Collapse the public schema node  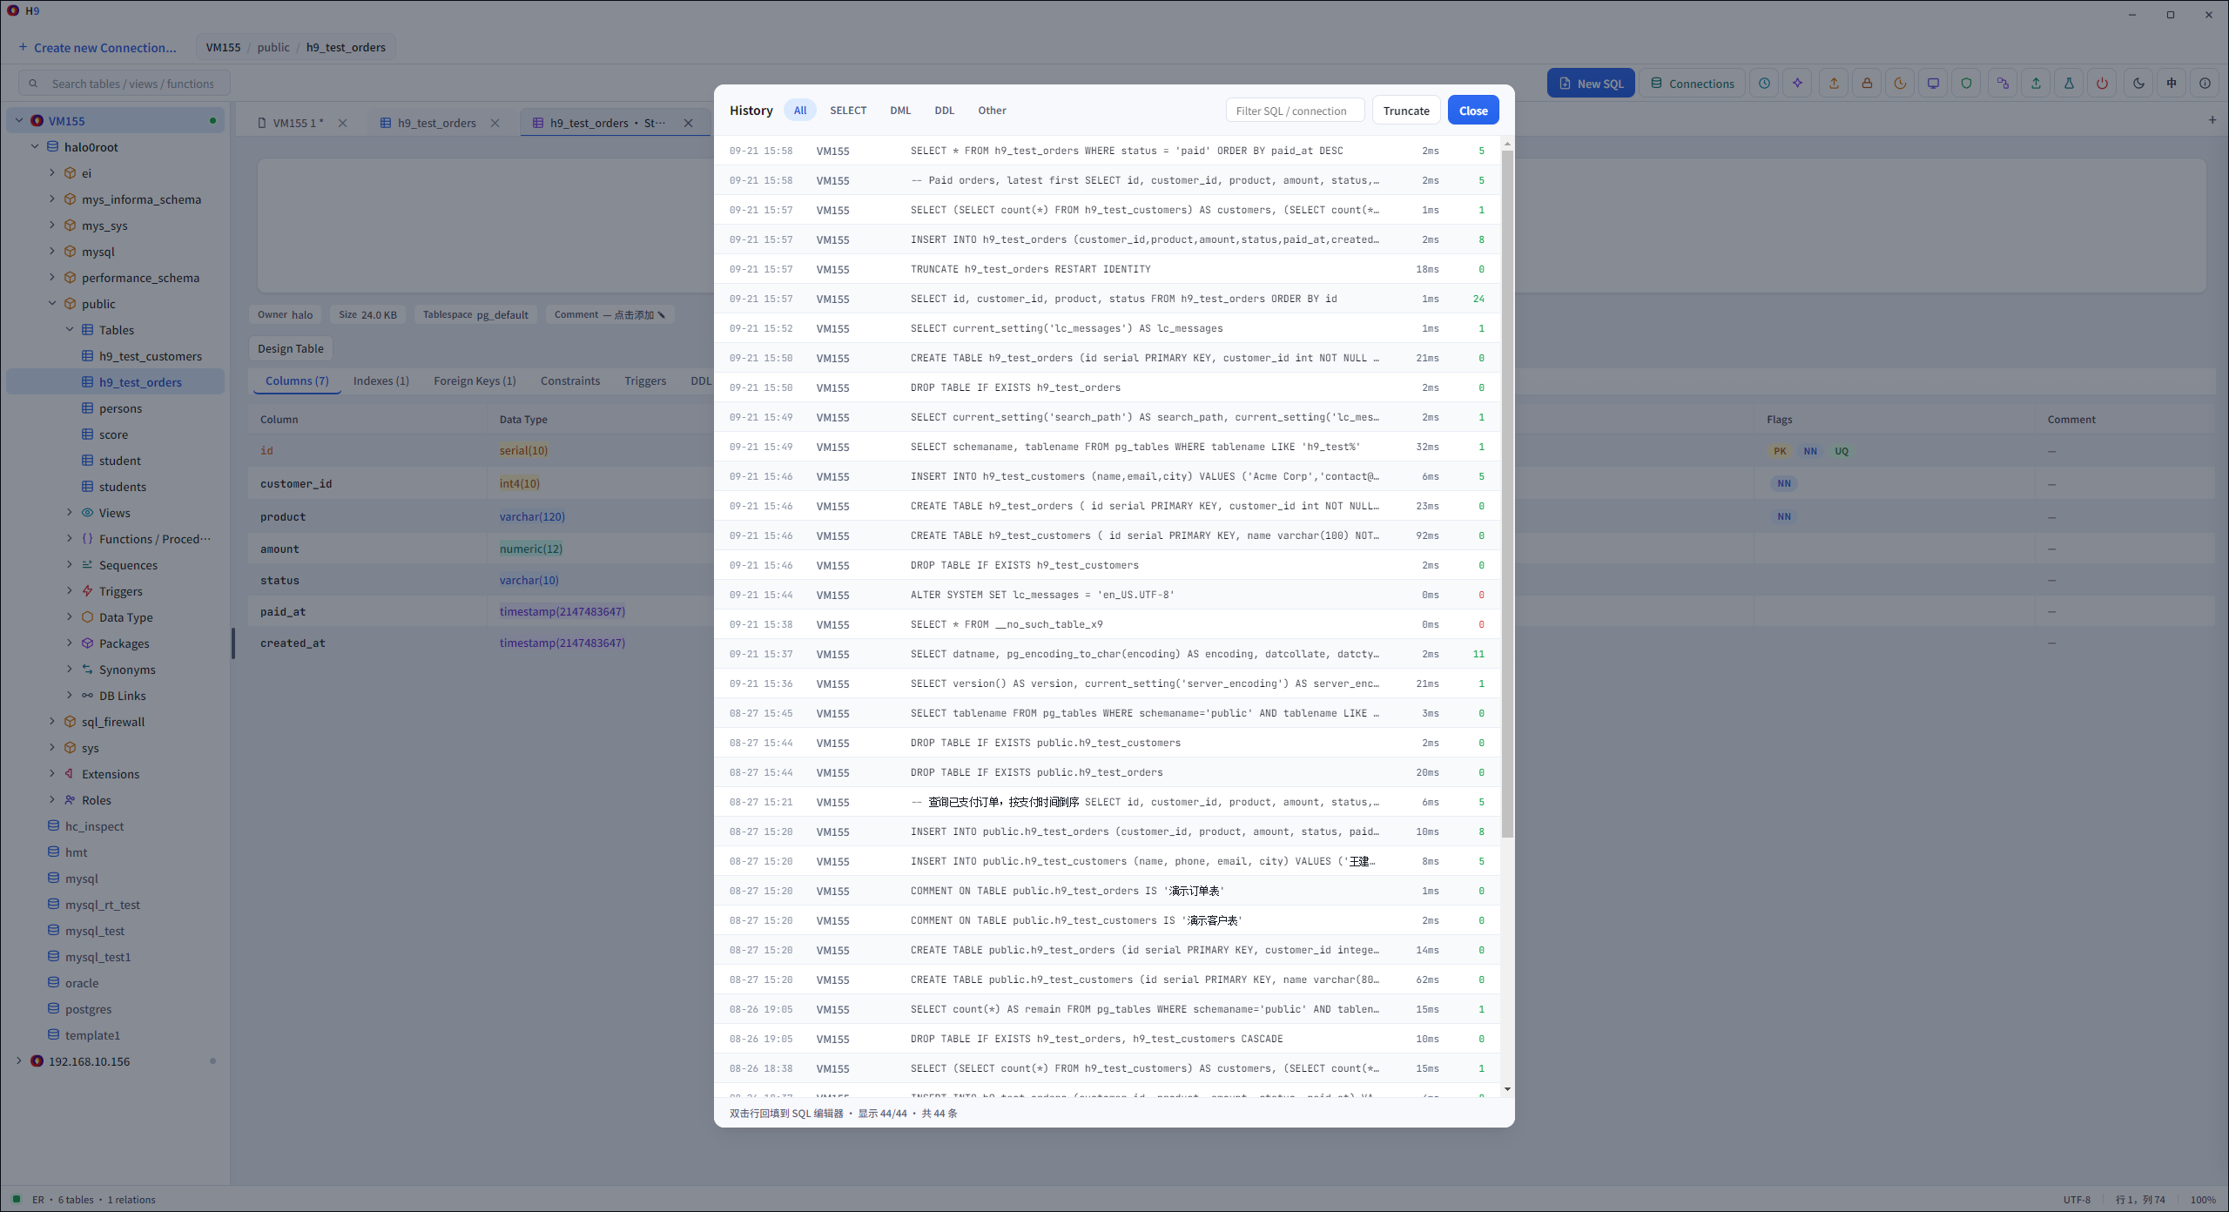[52, 304]
